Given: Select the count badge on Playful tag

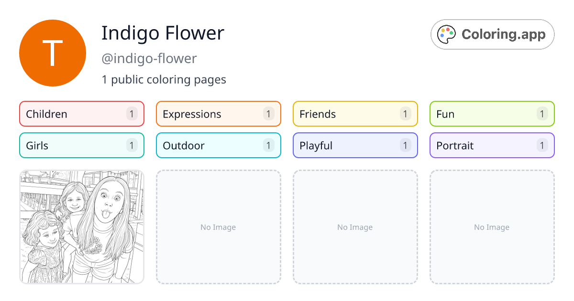Looking at the screenshot, I should click(405, 145).
